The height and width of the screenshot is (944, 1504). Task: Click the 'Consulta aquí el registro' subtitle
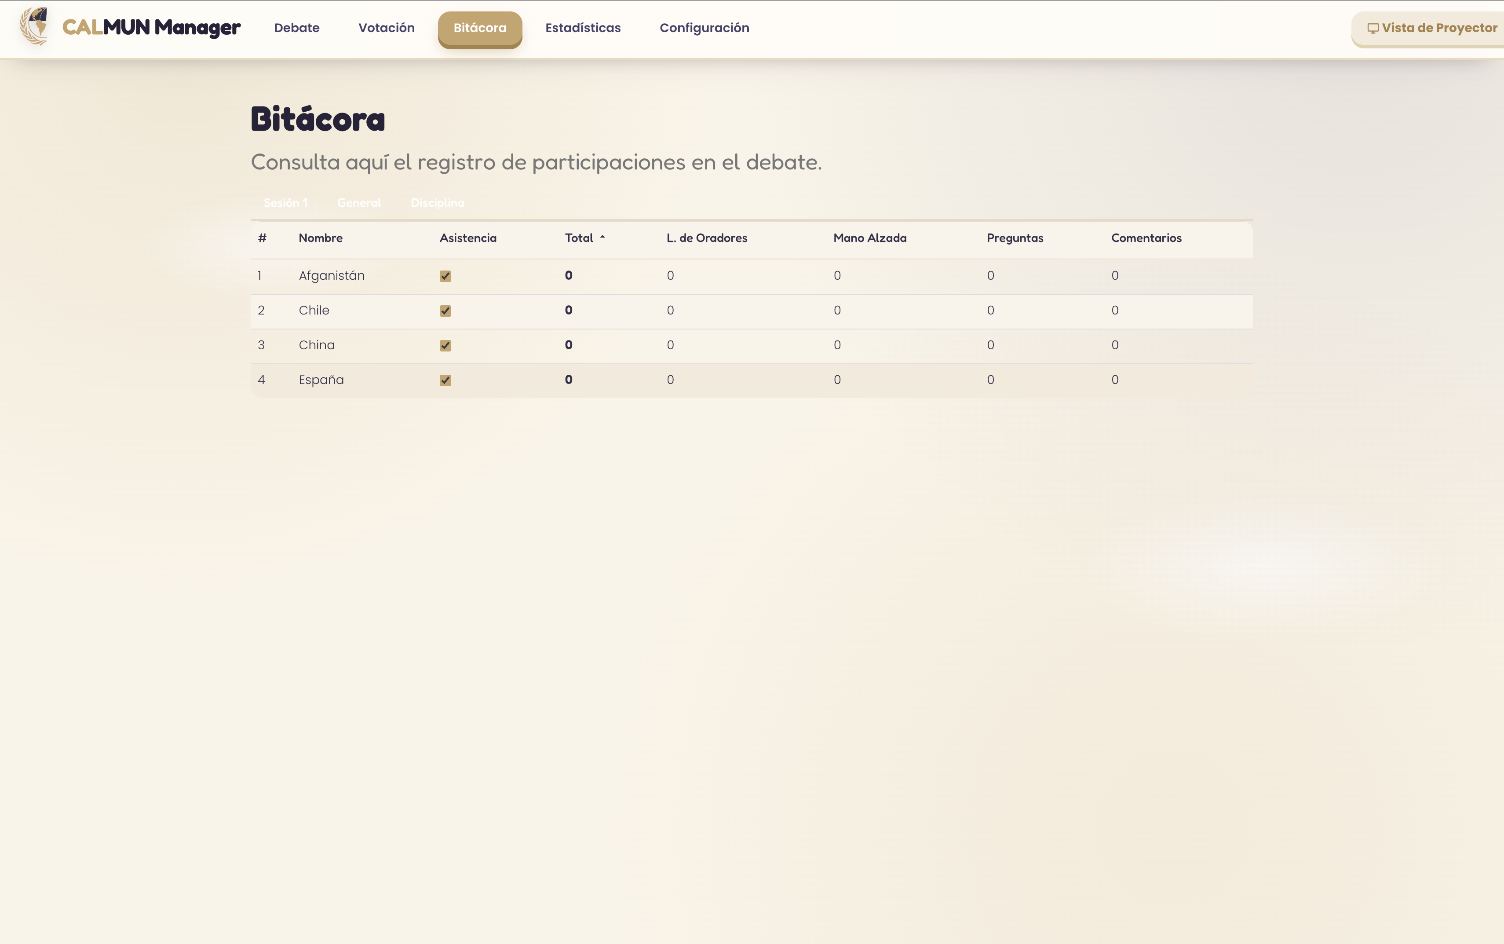pos(536,162)
